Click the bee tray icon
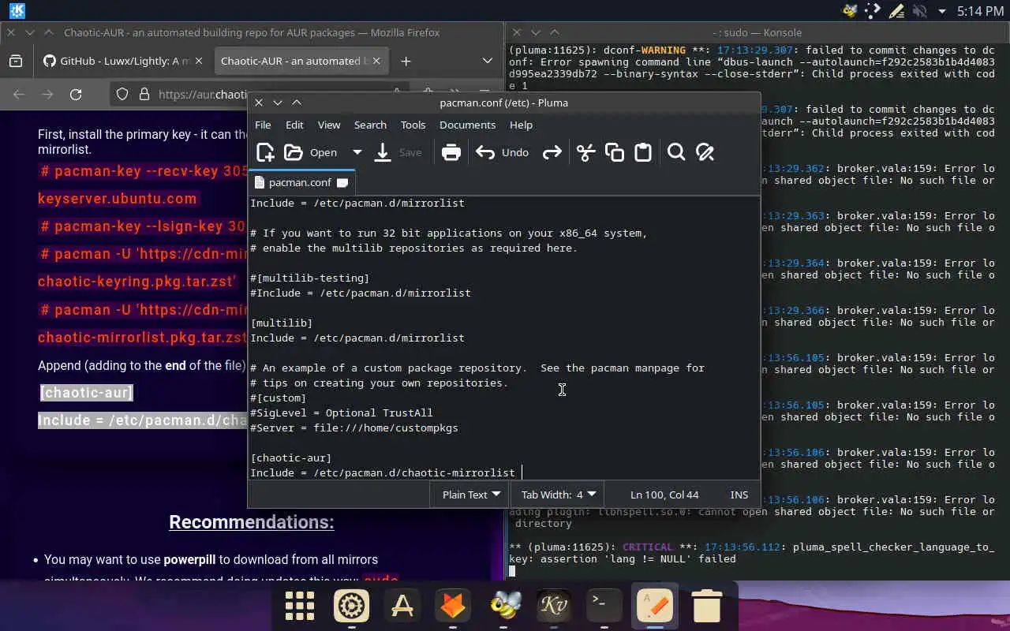This screenshot has width=1010, height=631. click(850, 11)
